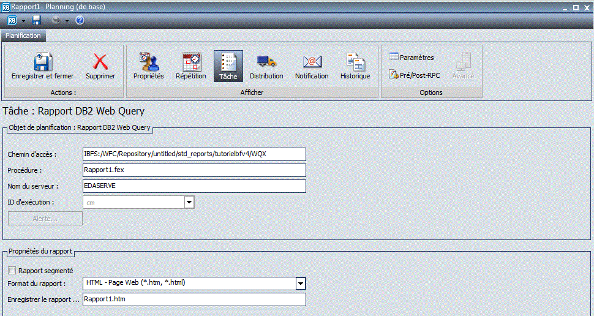Click the Avancé option icon
The image size is (594, 316).
click(x=464, y=67)
